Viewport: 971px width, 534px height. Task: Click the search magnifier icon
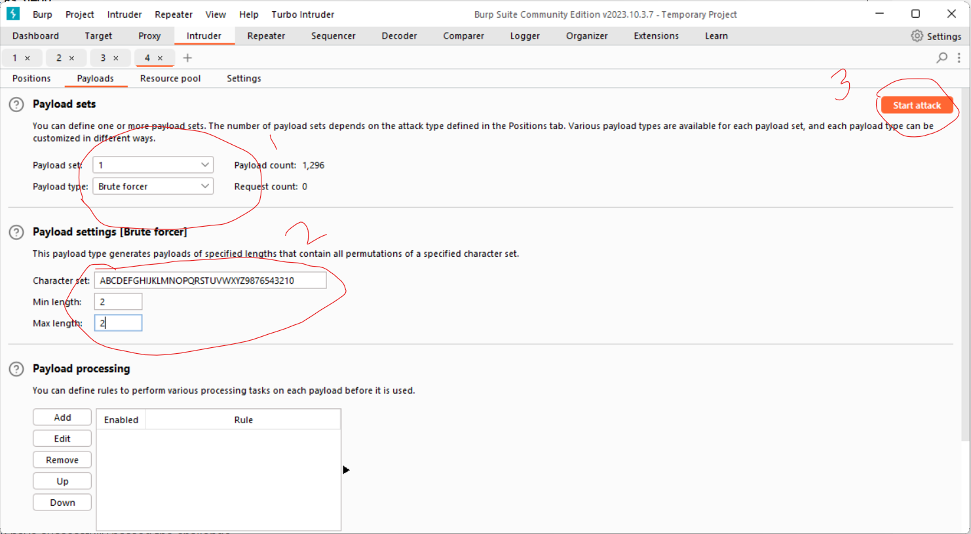point(942,58)
